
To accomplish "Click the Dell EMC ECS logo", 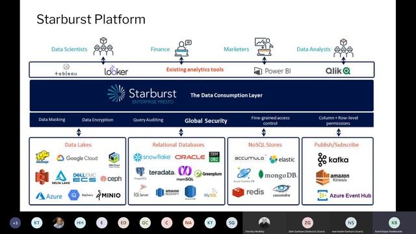I will pyautogui.click(x=84, y=177).
